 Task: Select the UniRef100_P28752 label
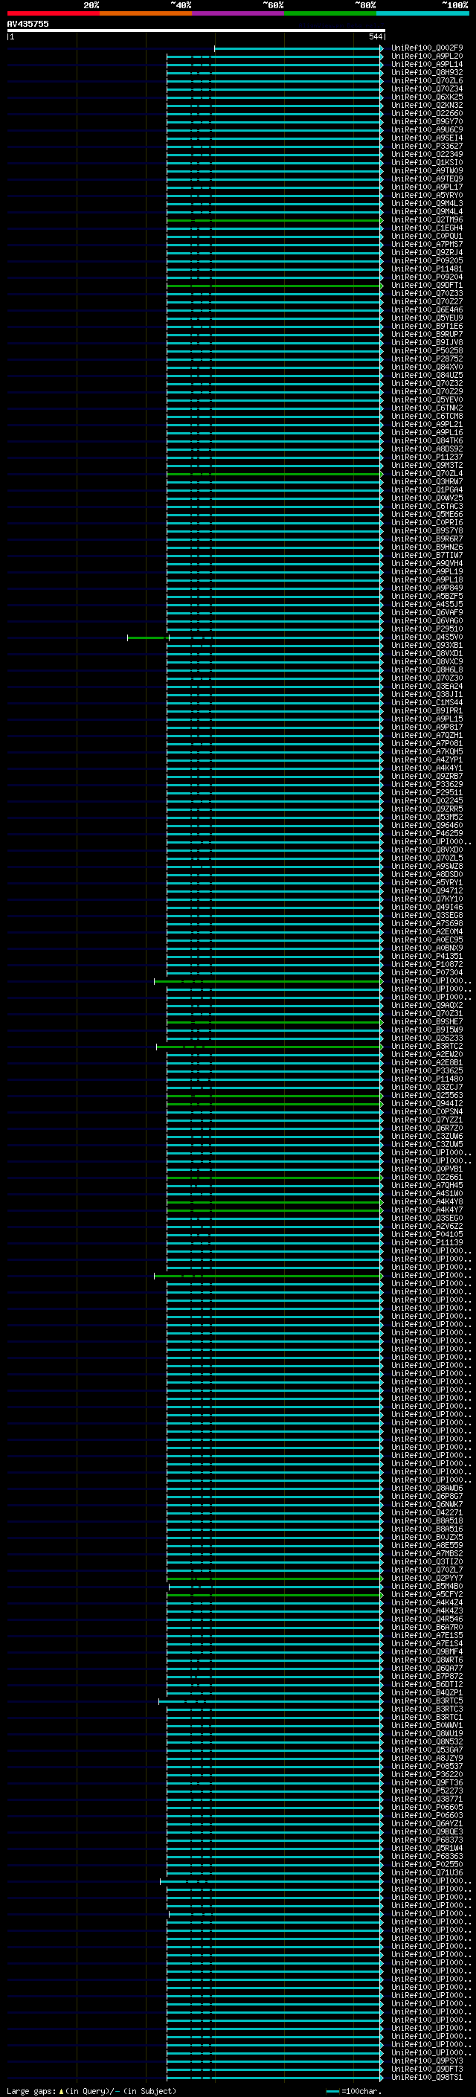coord(427,359)
